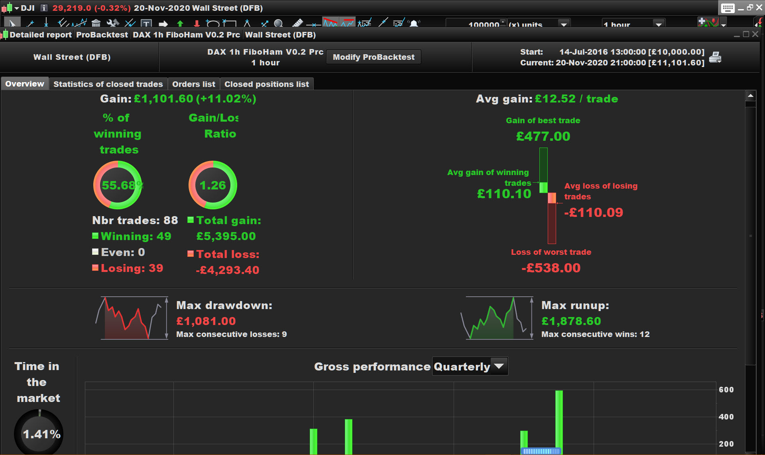Screen dimensions: 765x455
Task: Click the trash bin delete objects icon
Action: tap(96, 23)
